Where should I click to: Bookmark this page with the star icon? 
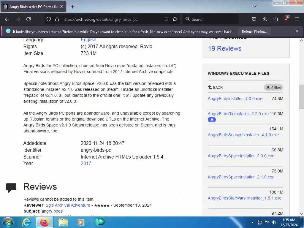point(175,19)
